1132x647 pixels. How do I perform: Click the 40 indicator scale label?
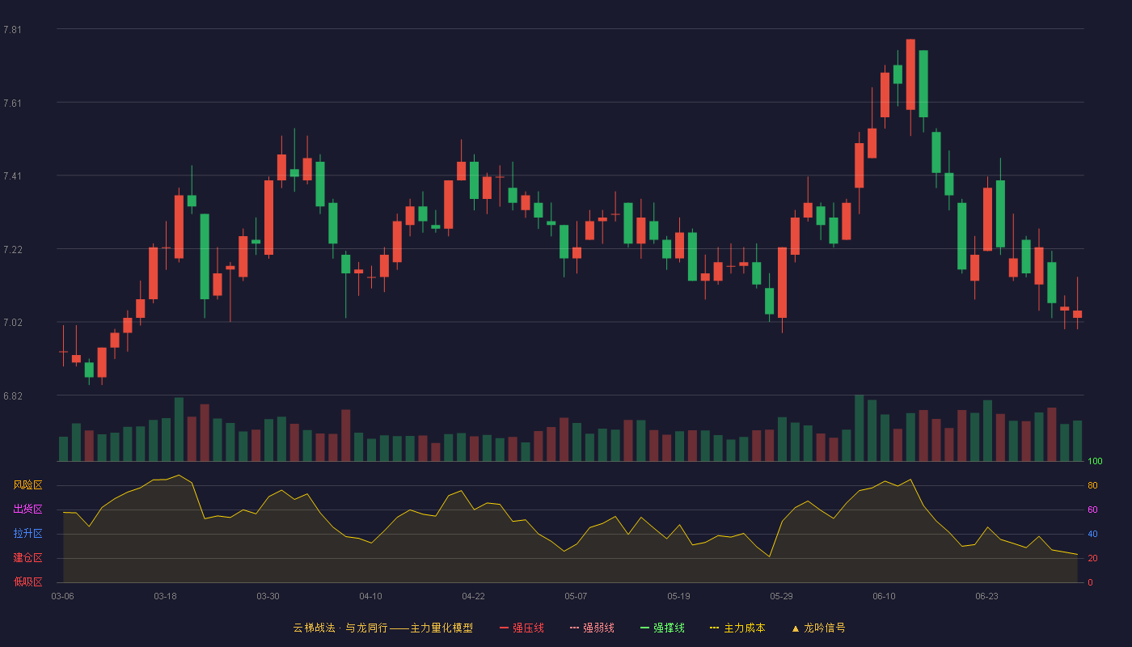coord(1092,534)
